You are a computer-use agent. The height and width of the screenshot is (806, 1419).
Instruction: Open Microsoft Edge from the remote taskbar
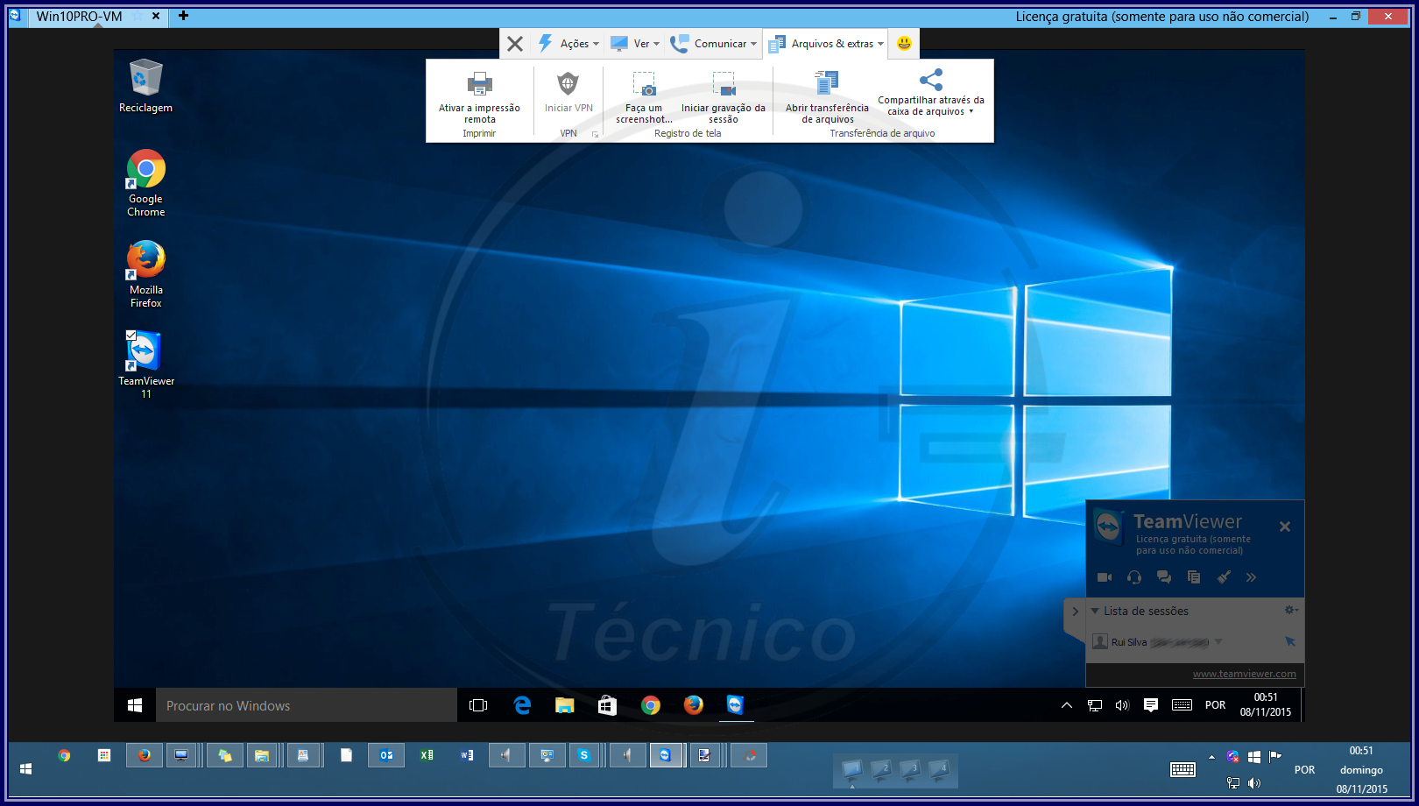click(x=522, y=705)
